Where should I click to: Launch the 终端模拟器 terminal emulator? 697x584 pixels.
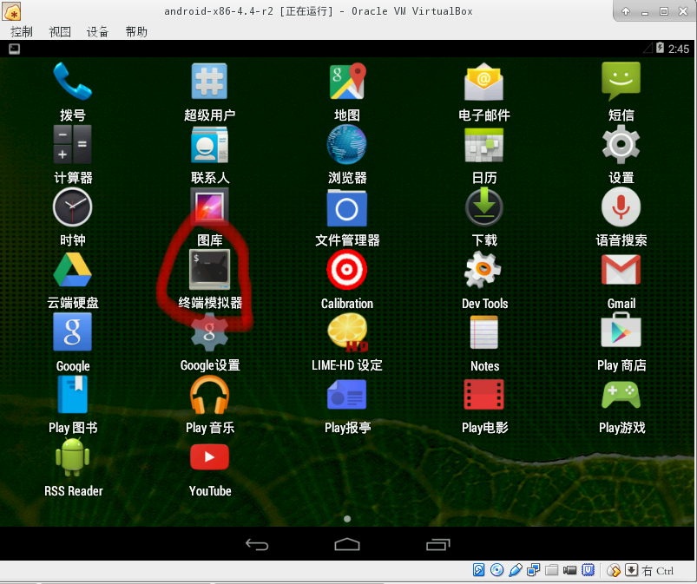[209, 269]
